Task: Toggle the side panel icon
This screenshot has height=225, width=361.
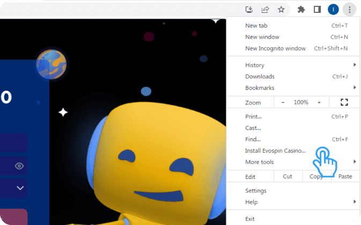Action: click(x=317, y=9)
